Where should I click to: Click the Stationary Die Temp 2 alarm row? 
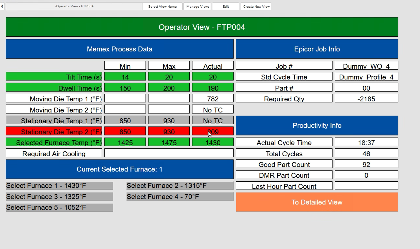pos(54,131)
